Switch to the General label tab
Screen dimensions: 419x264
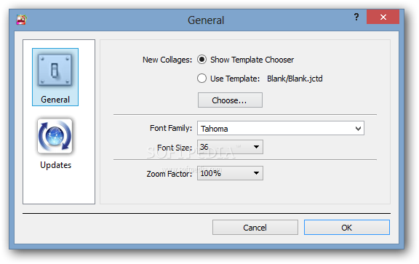pos(55,100)
